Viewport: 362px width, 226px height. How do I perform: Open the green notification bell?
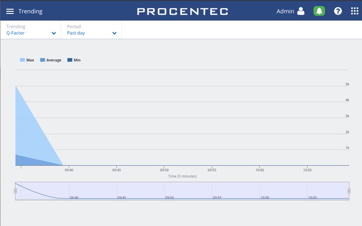(x=319, y=11)
